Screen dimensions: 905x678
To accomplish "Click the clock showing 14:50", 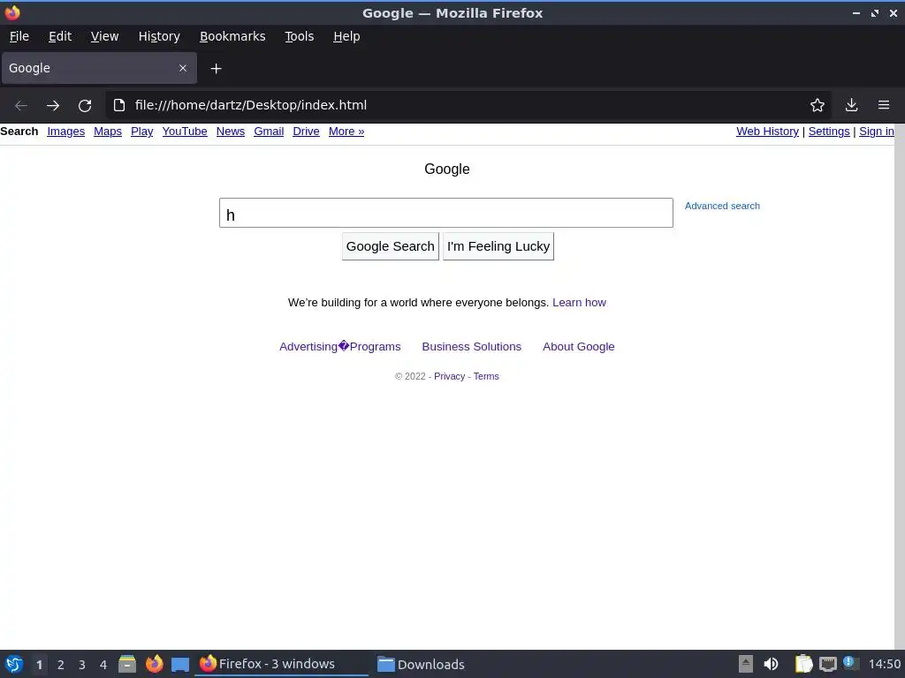I will click(884, 664).
